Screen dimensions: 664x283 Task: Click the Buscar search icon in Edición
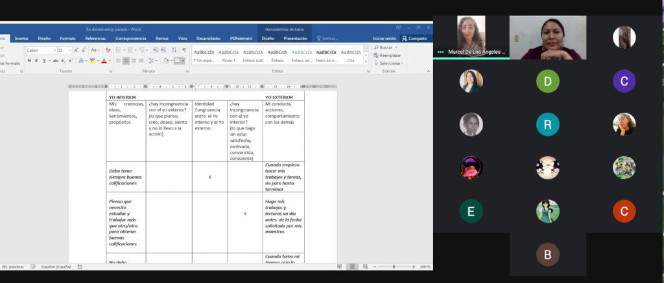tap(376, 48)
